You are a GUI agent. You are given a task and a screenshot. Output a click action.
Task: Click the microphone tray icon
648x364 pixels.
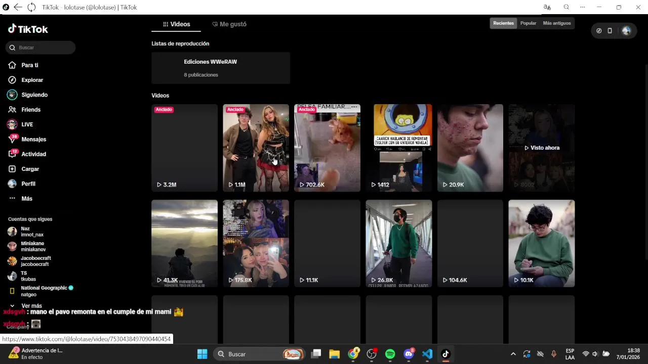tap(553, 354)
